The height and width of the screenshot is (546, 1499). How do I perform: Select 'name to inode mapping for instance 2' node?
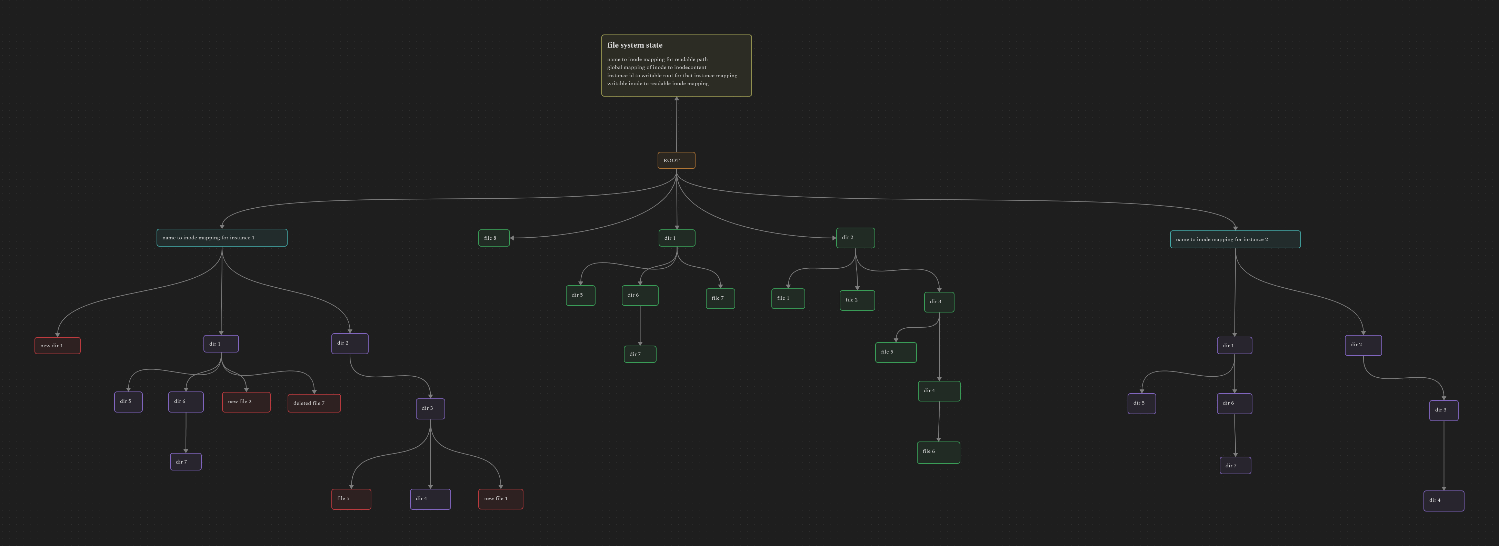(1236, 239)
